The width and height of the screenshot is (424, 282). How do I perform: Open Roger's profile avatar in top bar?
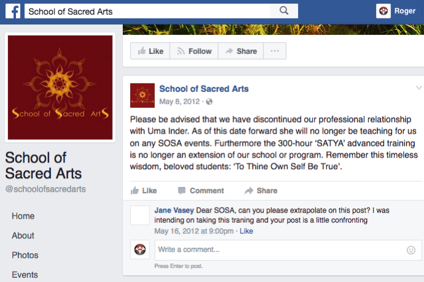point(383,10)
